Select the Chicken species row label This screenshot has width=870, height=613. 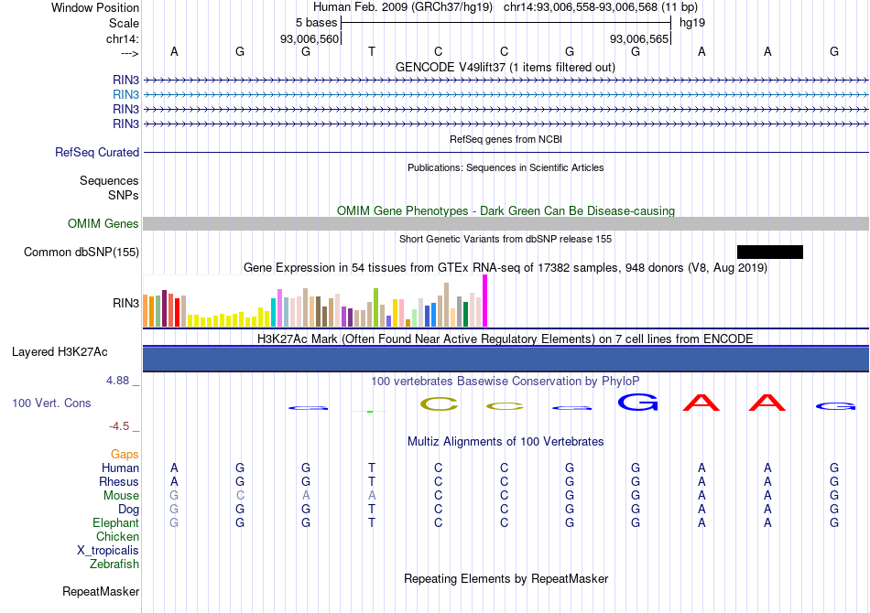pos(117,537)
